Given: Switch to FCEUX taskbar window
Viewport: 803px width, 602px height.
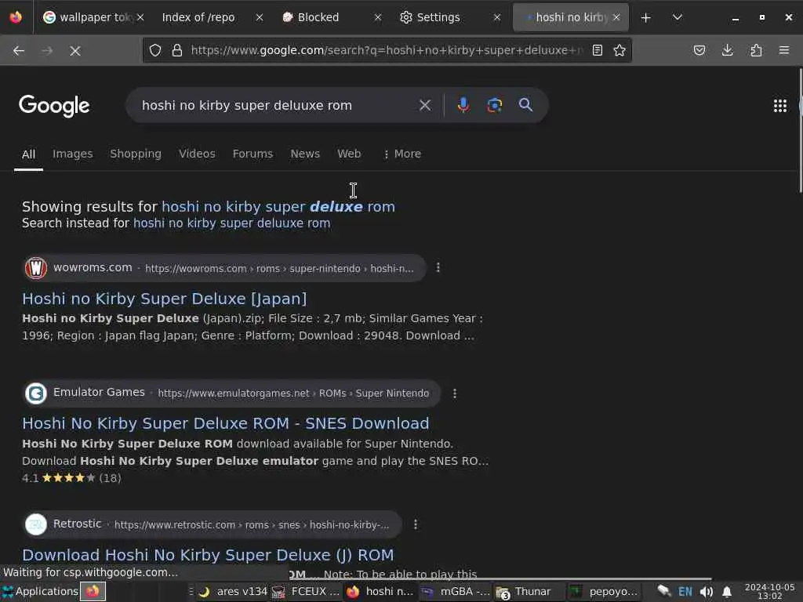Looking at the screenshot, I should coord(306,591).
